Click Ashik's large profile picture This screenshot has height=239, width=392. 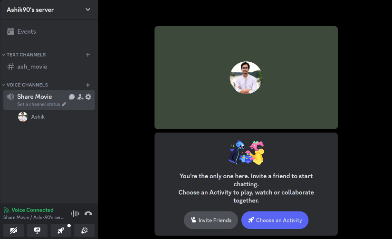tap(246, 78)
